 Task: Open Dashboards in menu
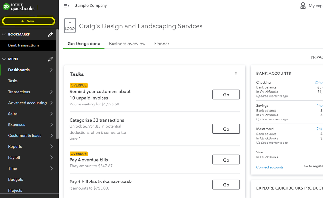pos(19,70)
